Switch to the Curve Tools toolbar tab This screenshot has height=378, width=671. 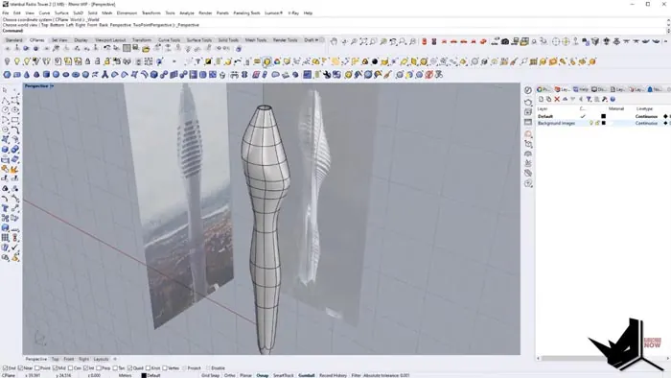pos(169,39)
